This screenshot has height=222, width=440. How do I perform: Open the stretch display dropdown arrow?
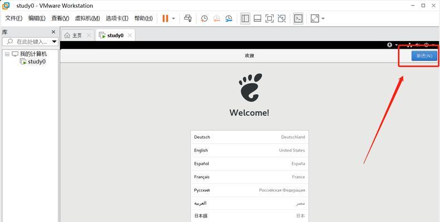click(323, 19)
